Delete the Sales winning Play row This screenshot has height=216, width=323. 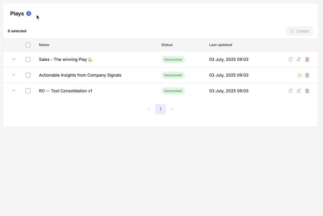pos(307,60)
